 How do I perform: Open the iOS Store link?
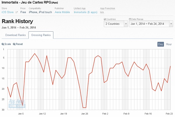8,12
